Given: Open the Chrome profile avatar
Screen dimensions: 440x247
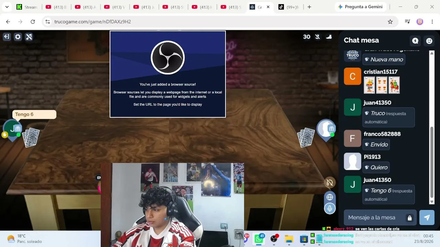Looking at the screenshot, I should click(420, 22).
